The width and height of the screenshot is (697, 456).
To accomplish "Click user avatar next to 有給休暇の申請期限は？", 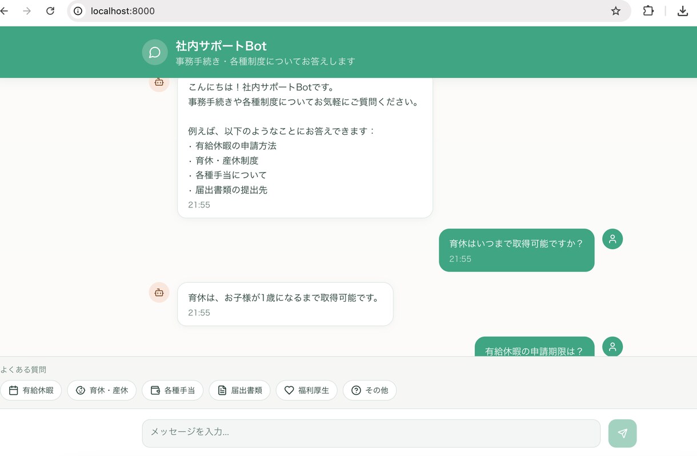I will click(612, 346).
